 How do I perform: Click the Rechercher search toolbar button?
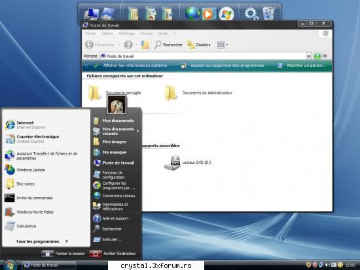pyautogui.click(x=168, y=45)
